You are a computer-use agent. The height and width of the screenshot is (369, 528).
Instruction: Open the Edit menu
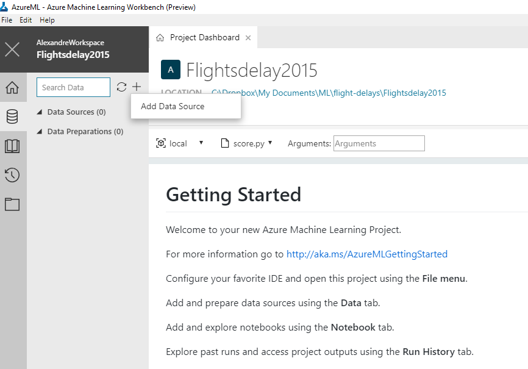pos(26,20)
